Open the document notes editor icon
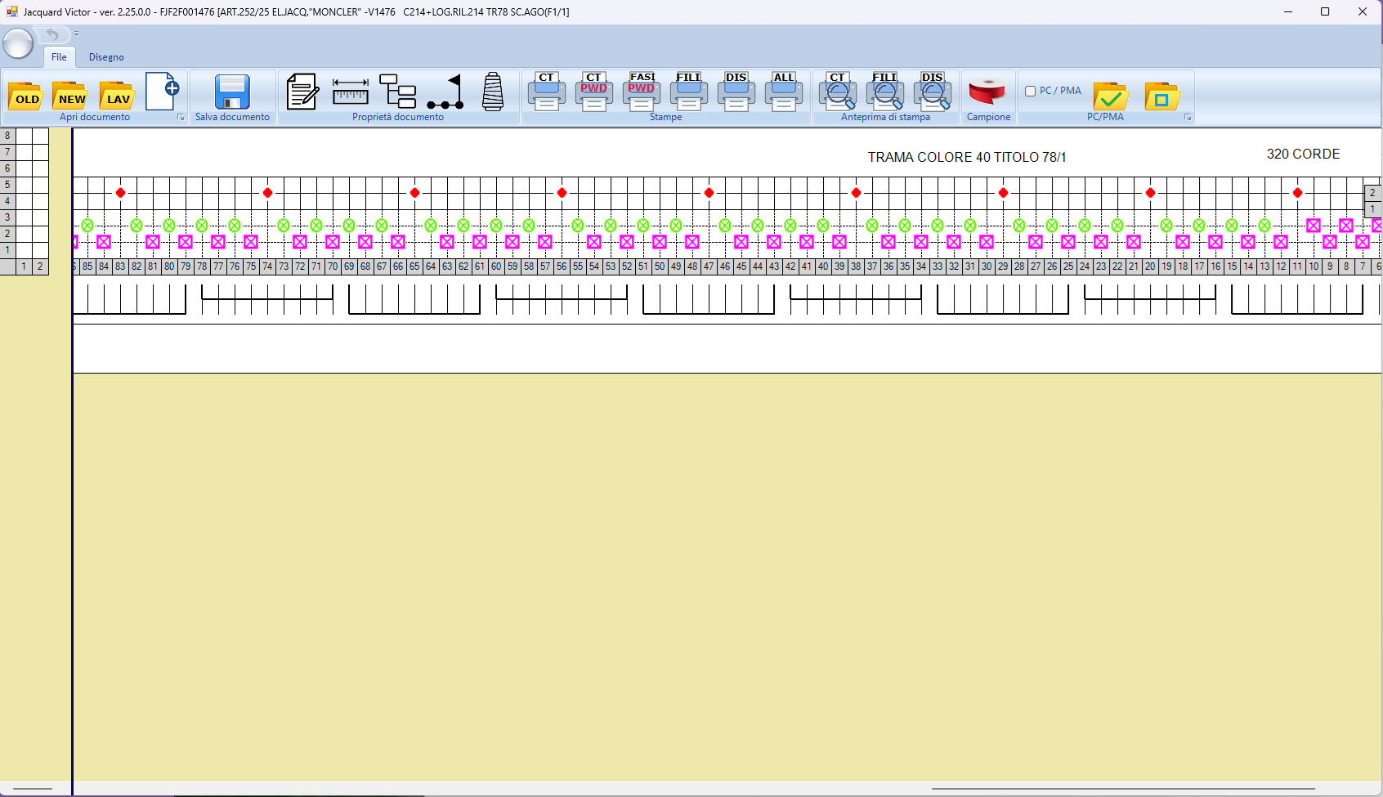 point(302,92)
